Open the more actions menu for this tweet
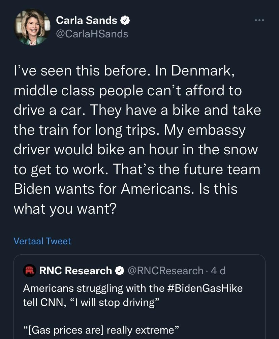The image size is (279, 339). tap(259, 20)
